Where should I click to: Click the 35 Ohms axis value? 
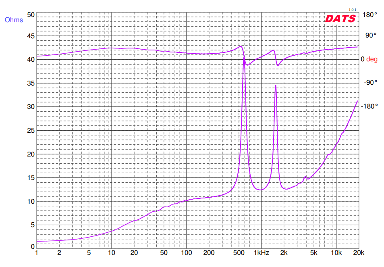tap(31, 83)
